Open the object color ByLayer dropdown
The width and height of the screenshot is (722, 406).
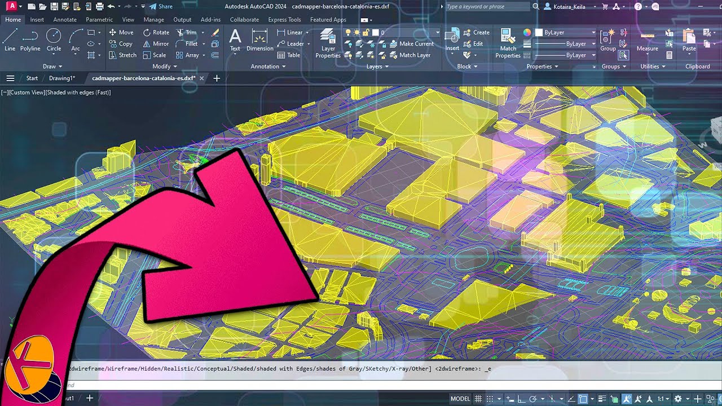(x=565, y=33)
